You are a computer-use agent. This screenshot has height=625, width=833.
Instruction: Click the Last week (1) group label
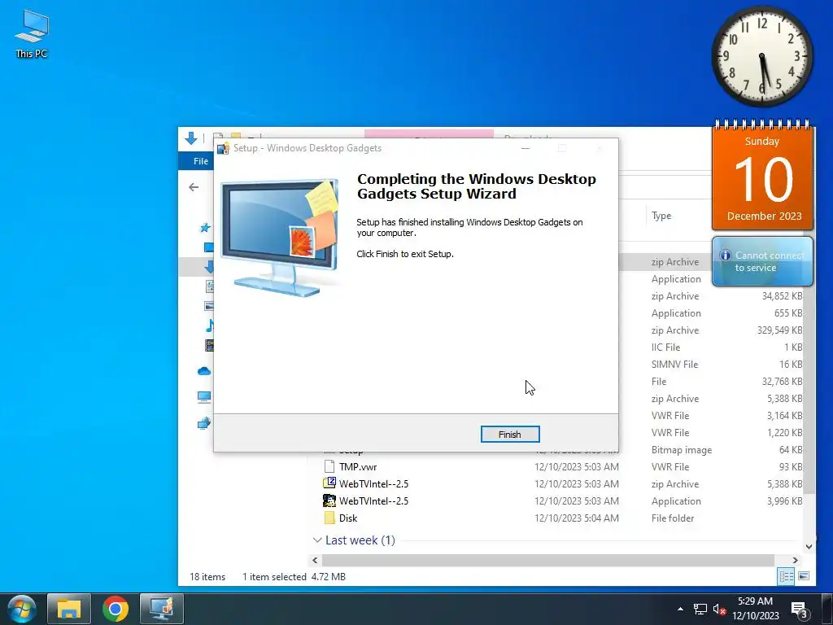coord(360,540)
